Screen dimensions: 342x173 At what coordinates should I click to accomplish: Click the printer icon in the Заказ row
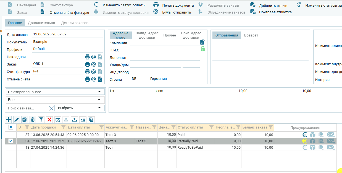pos(87,64)
